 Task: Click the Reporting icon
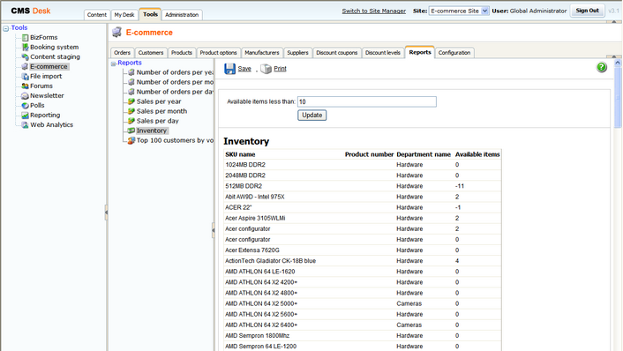pyautogui.click(x=25, y=116)
